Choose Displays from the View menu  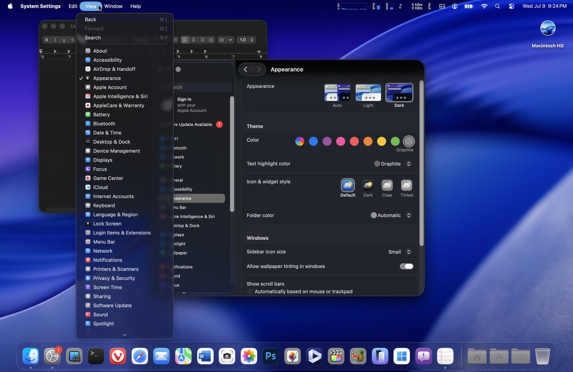[102, 160]
